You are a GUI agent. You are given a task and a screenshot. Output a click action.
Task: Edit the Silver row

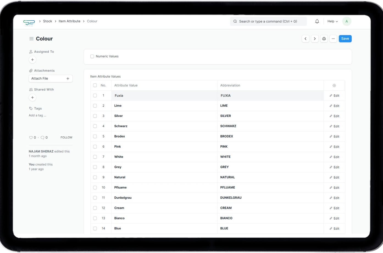tap(334, 116)
